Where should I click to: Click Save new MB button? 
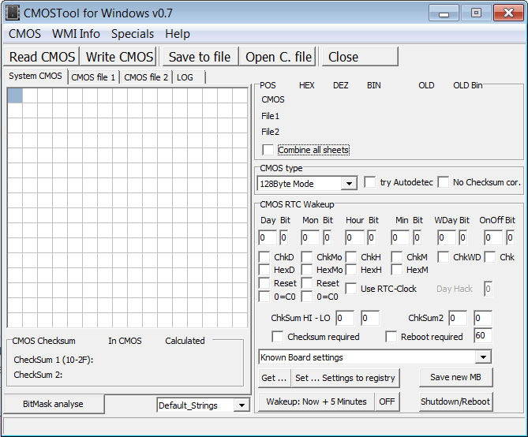pyautogui.click(x=455, y=377)
